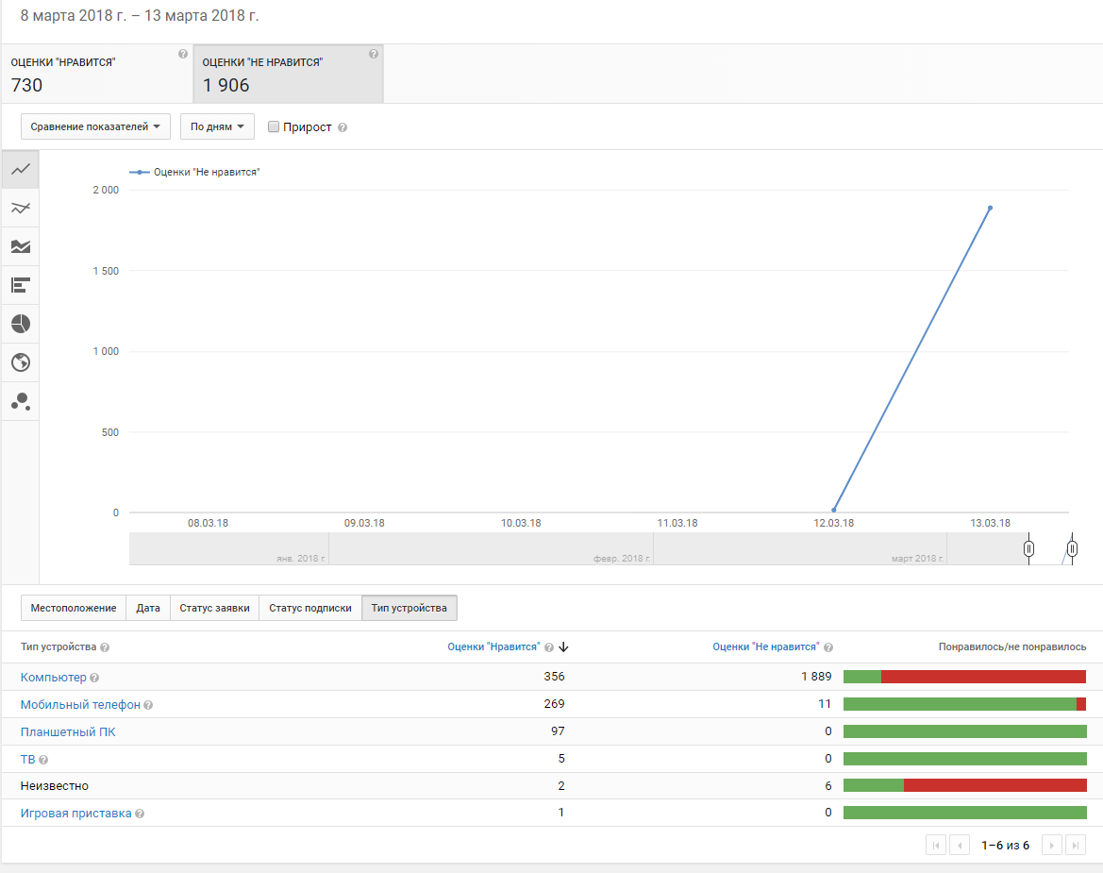Expand the По дням dropdown

pyautogui.click(x=217, y=126)
